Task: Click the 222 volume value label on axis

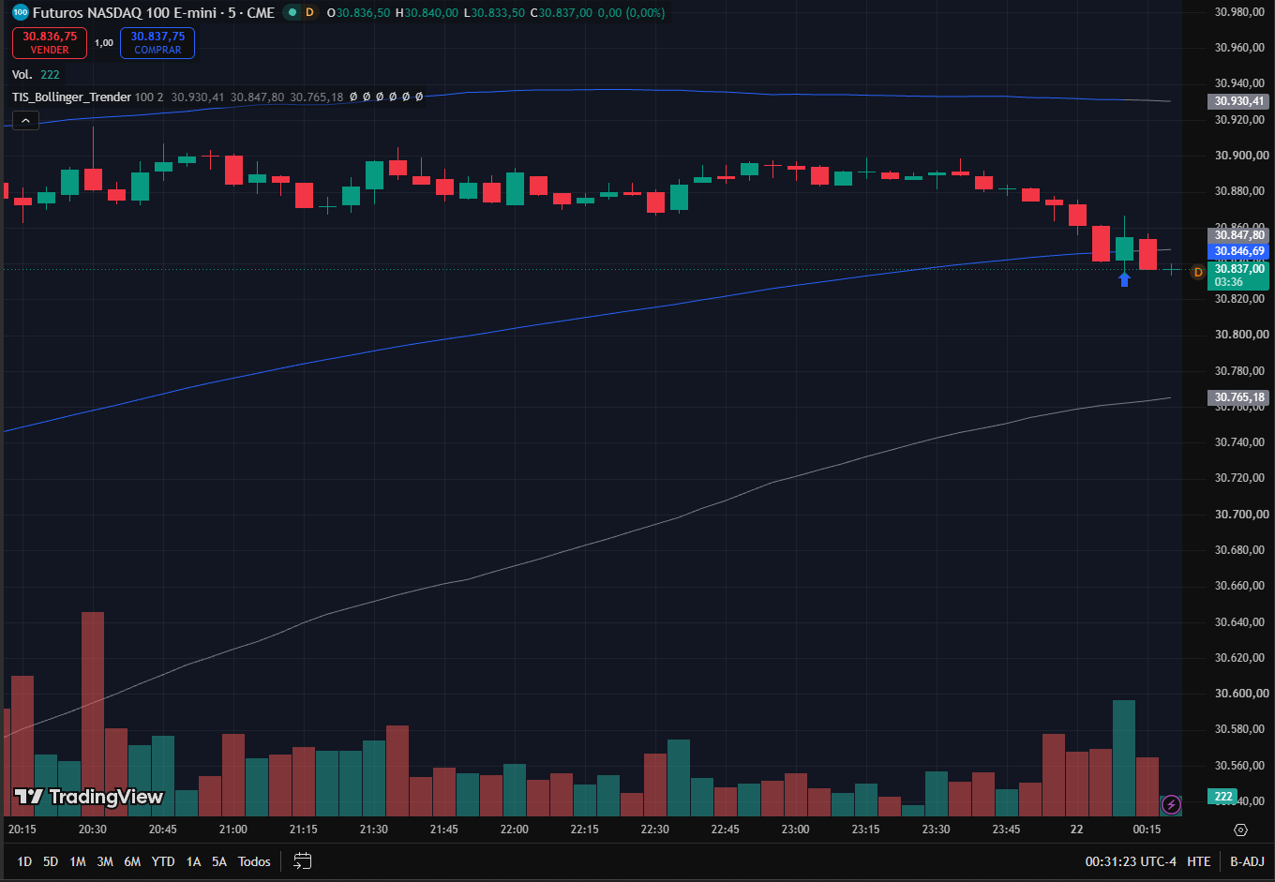Action: [x=1223, y=797]
